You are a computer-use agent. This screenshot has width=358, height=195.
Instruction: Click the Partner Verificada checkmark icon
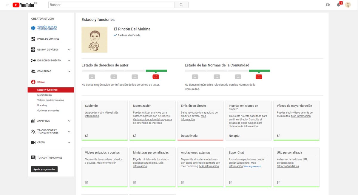point(115,35)
